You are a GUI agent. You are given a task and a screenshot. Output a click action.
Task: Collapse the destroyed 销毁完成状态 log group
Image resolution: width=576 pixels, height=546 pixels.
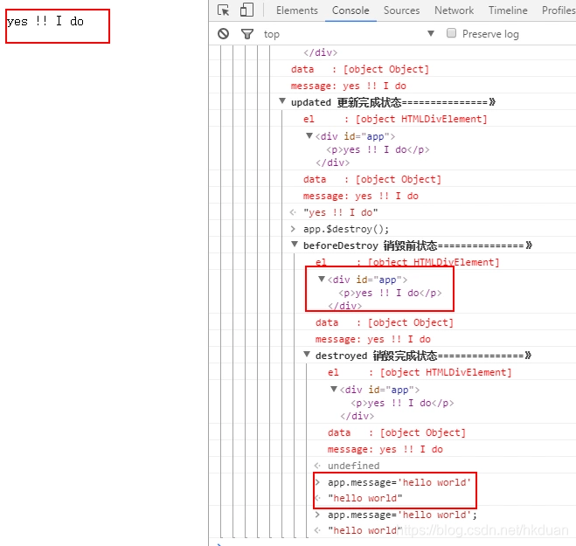click(307, 355)
